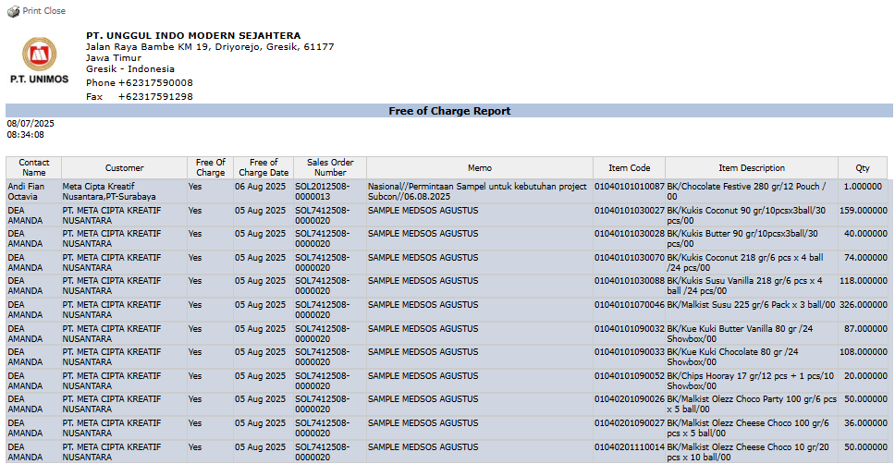The image size is (895, 464).
Task: Click the Andi Fian Octavia contact cell
Action: click(x=29, y=191)
